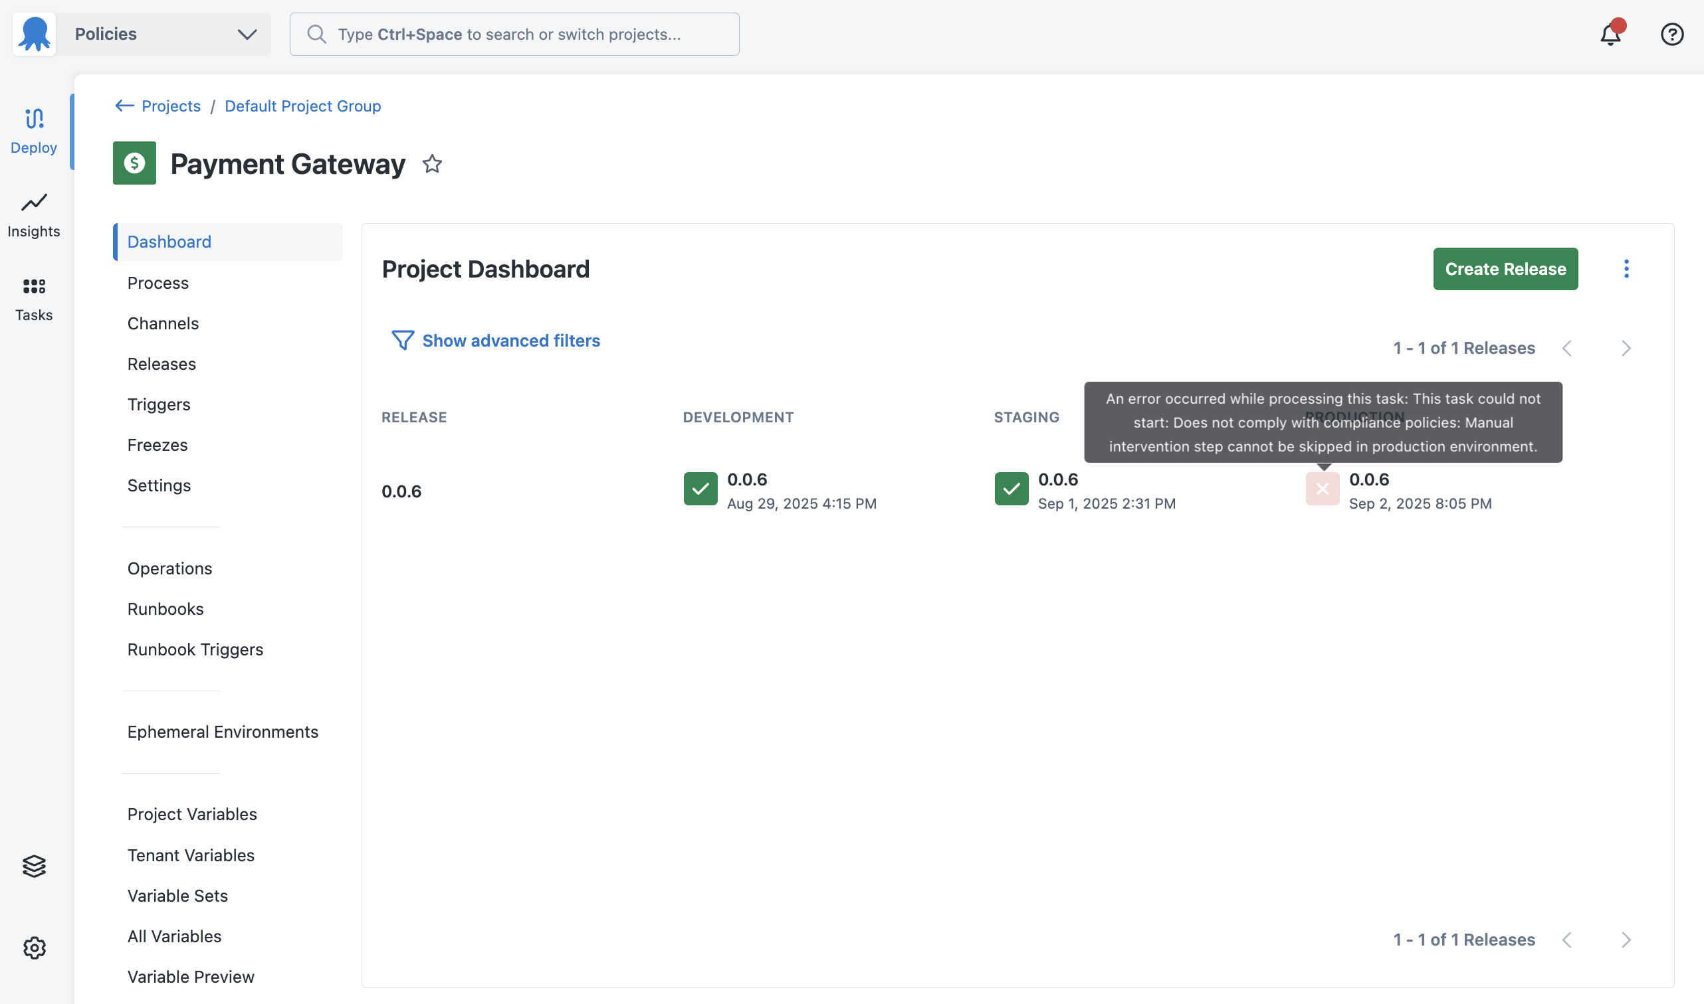1704x1004 pixels.
Task: Click bottom '1 - 1 of 1 Releases' text
Action: (1463, 940)
